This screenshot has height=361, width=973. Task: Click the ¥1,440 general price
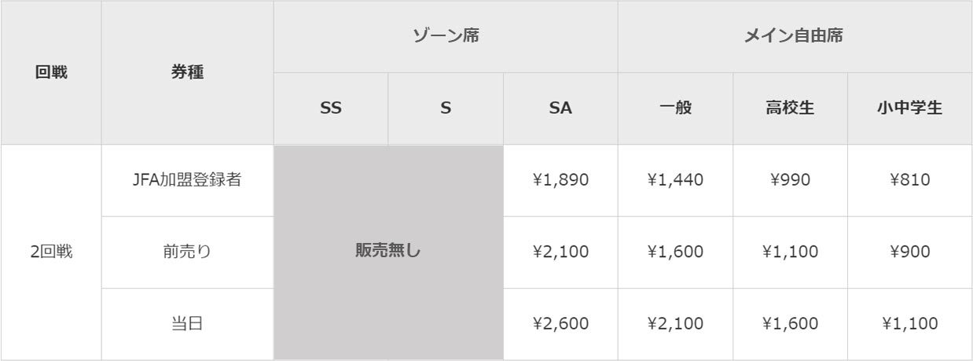click(x=675, y=181)
